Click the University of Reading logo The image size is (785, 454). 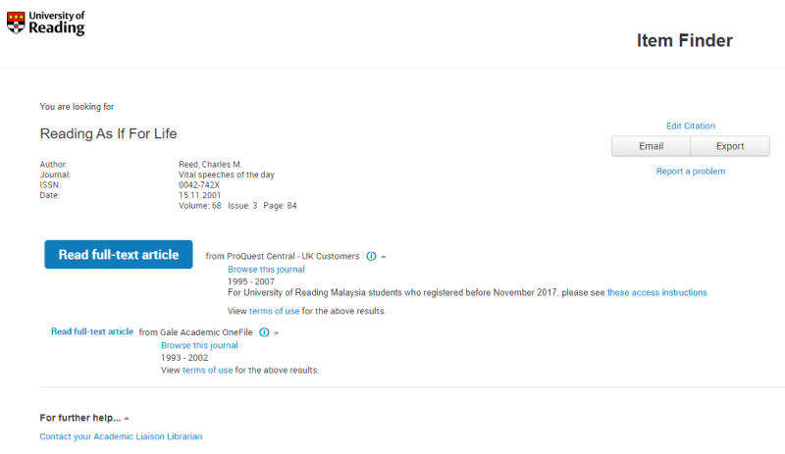pyautogui.click(x=45, y=23)
